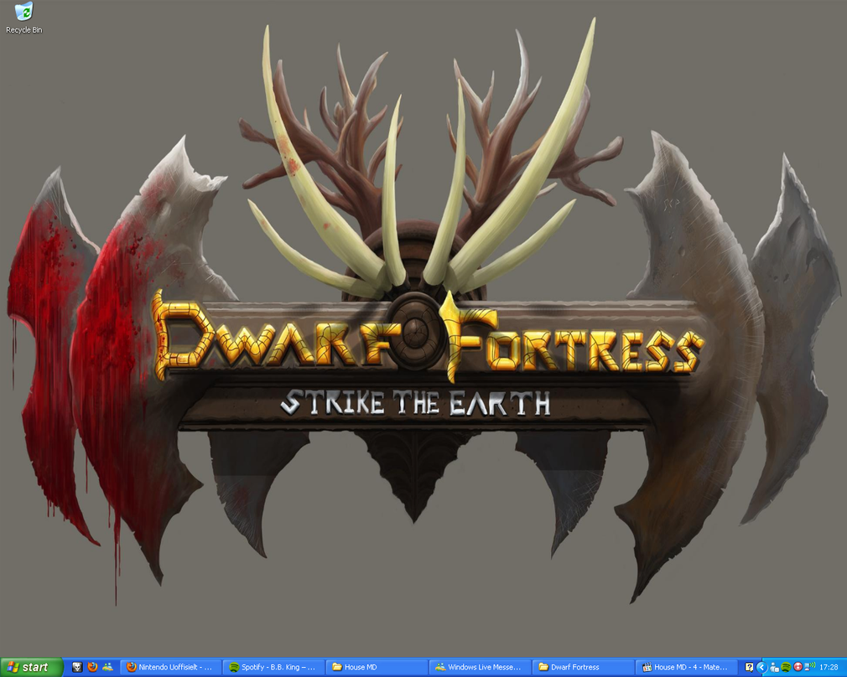Image resolution: width=847 pixels, height=677 pixels.
Task: Launch Windows Live Messenger from Quick Launch
Action: tap(107, 667)
